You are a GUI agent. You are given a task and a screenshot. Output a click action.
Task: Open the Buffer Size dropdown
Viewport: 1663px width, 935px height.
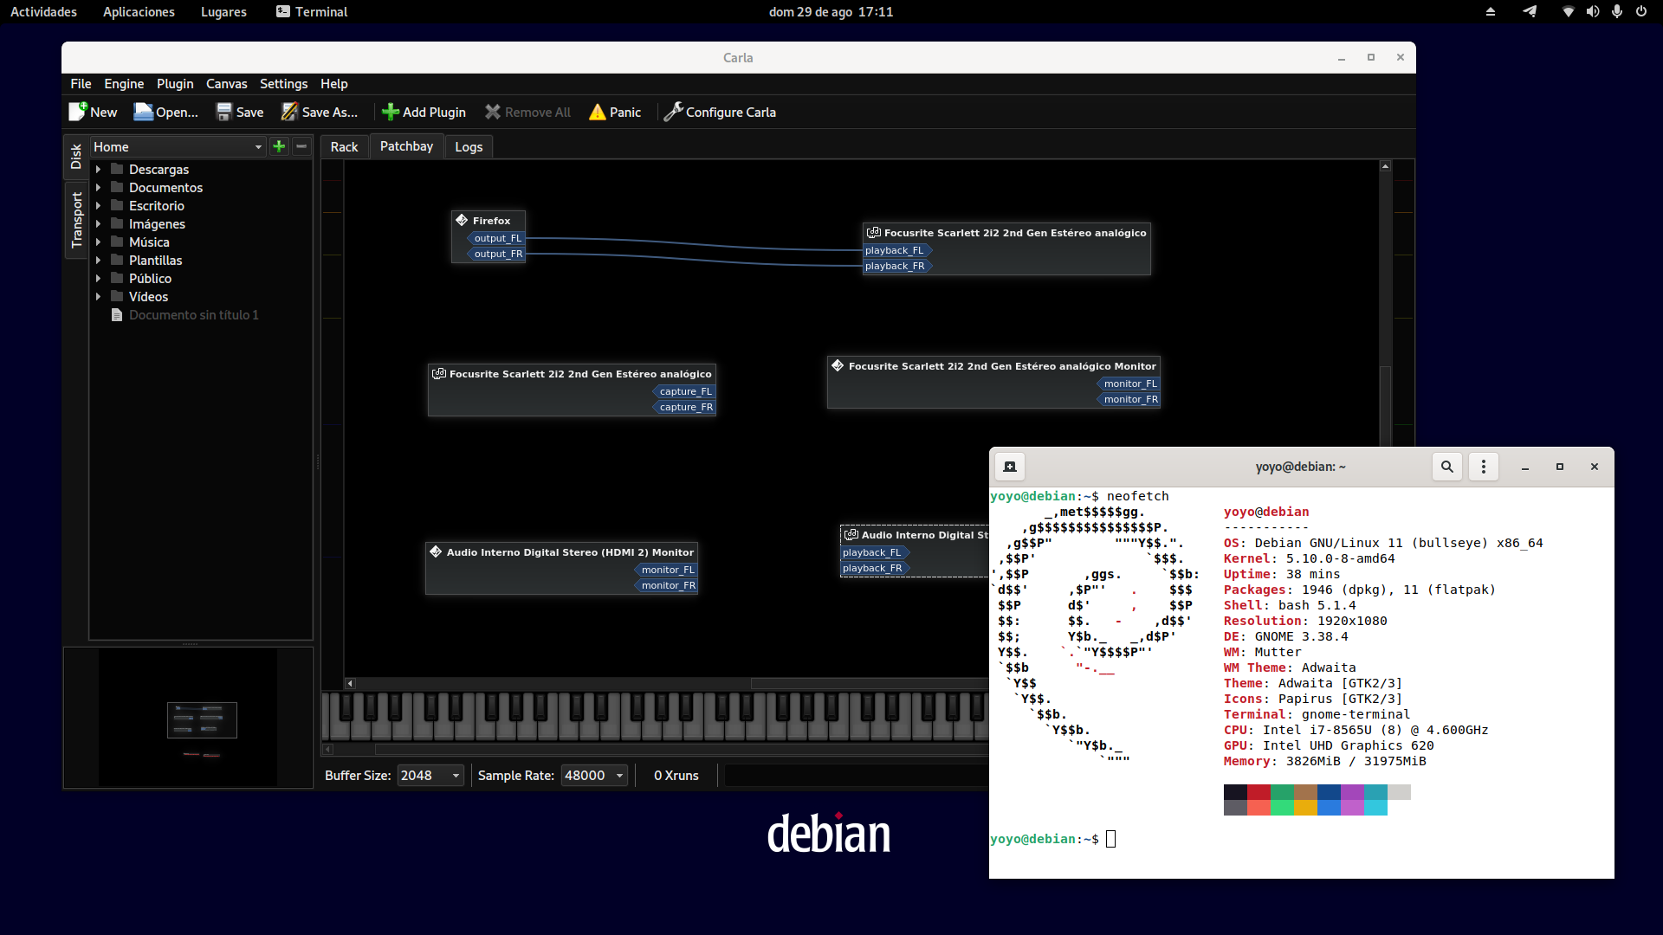[430, 776]
